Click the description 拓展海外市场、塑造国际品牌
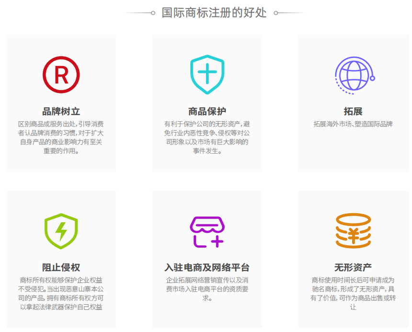 [353, 124]
